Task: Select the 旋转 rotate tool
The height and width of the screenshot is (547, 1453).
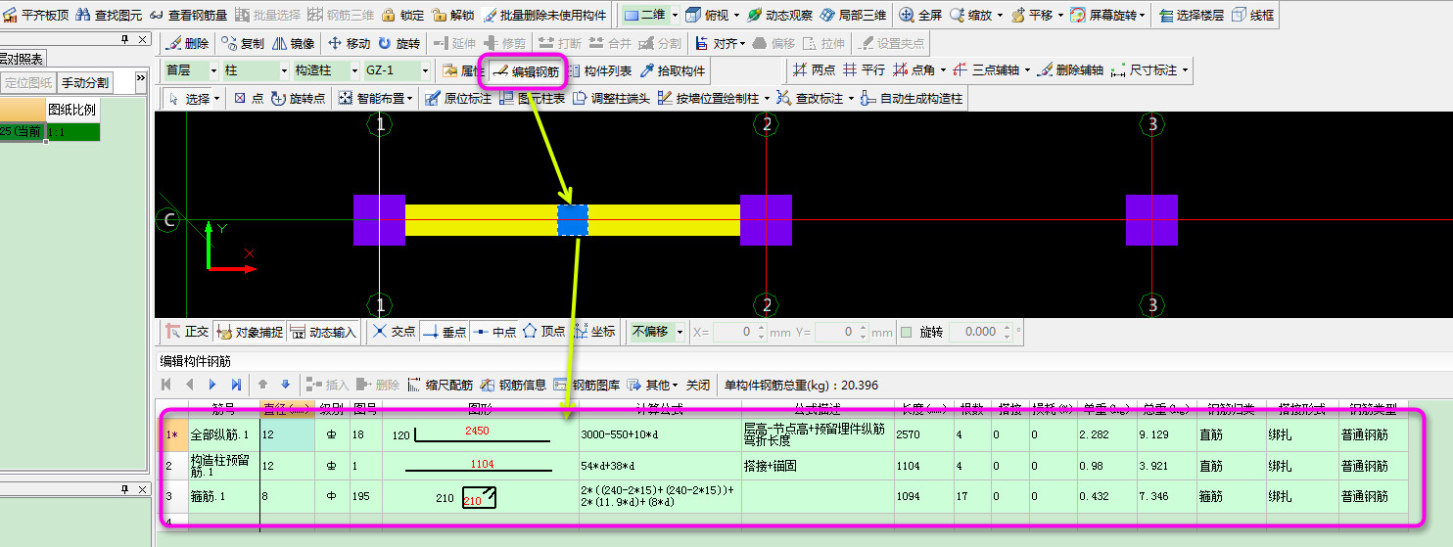Action: click(x=398, y=43)
